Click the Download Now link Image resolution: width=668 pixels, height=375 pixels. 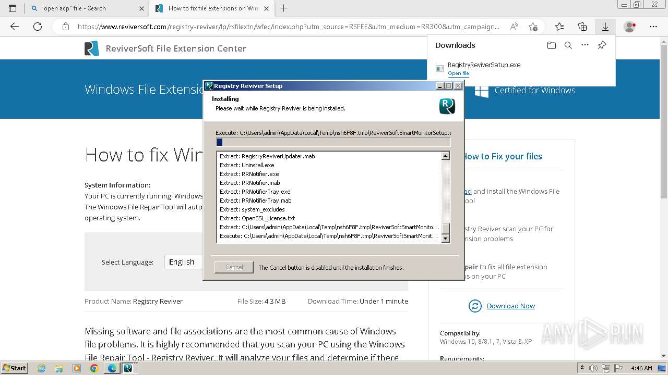click(510, 306)
